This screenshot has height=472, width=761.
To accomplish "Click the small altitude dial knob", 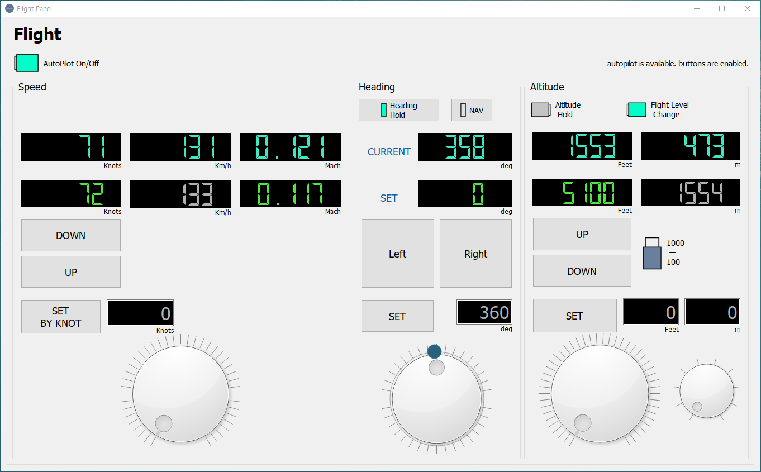I will coord(706,391).
